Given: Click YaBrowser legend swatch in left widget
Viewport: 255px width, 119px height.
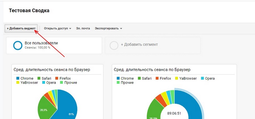Looking at the screenshot, I should (18, 83).
